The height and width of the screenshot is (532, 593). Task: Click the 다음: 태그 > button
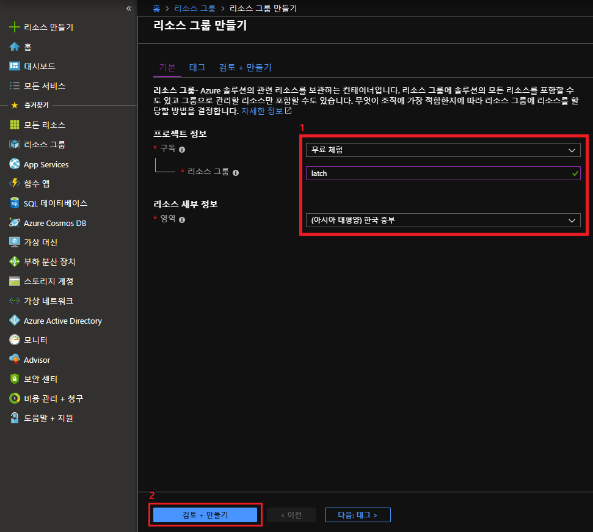[357, 515]
